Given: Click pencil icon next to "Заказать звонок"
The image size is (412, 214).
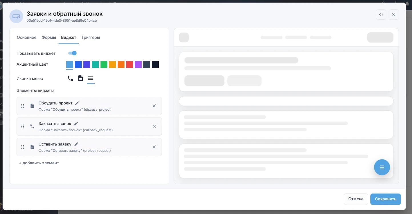Looking at the screenshot, I should [x=76, y=124].
